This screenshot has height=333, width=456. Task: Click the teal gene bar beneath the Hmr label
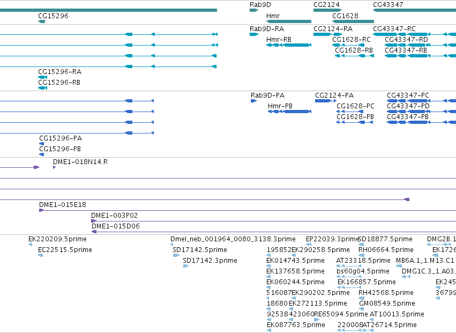click(289, 21)
